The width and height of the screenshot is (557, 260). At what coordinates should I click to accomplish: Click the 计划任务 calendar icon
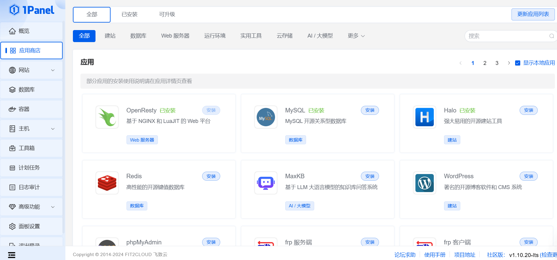pos(12,168)
